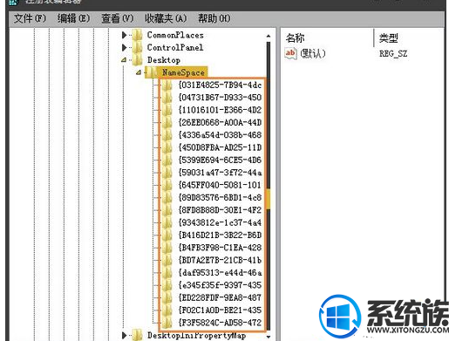Open the 文件(F) menu
Viewport: 449px width, 341px height.
coord(30,18)
